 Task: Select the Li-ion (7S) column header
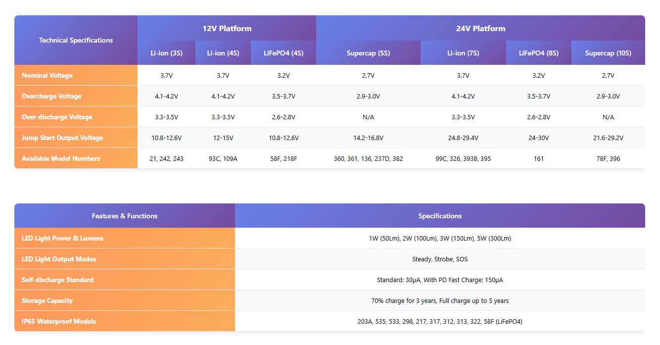(463, 53)
